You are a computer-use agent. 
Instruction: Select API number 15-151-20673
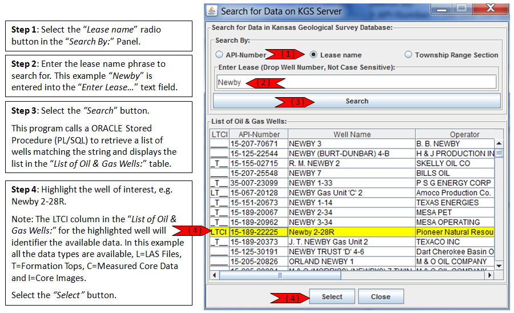tap(259, 203)
